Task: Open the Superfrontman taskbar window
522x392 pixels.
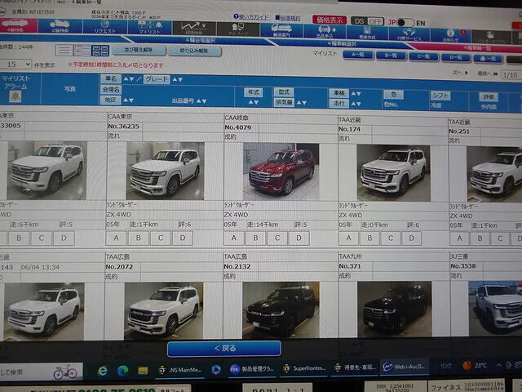Action: click(304, 368)
